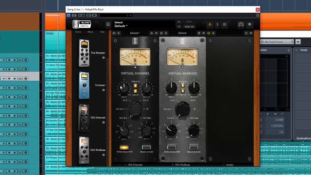Activate the B comparison setting
The image size is (311, 175).
pos(225,24)
